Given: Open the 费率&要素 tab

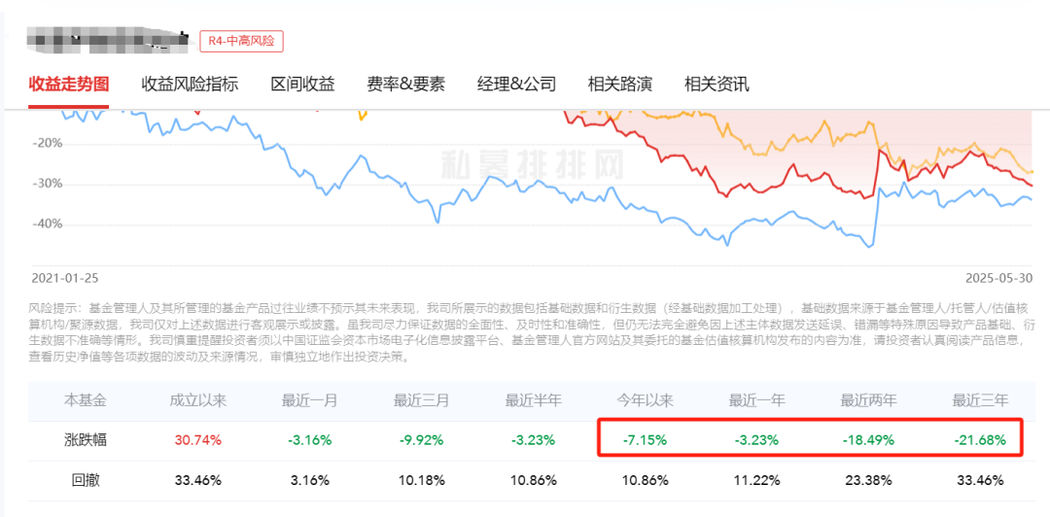Looking at the screenshot, I should pyautogui.click(x=405, y=85).
